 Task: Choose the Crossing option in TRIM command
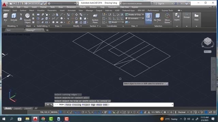pos(77,105)
